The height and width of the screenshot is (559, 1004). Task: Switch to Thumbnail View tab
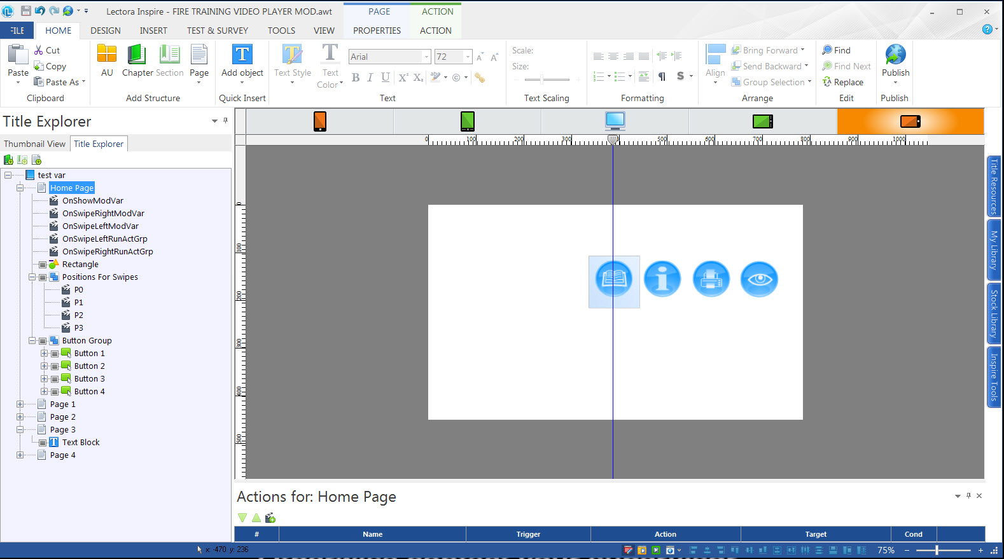tap(34, 144)
